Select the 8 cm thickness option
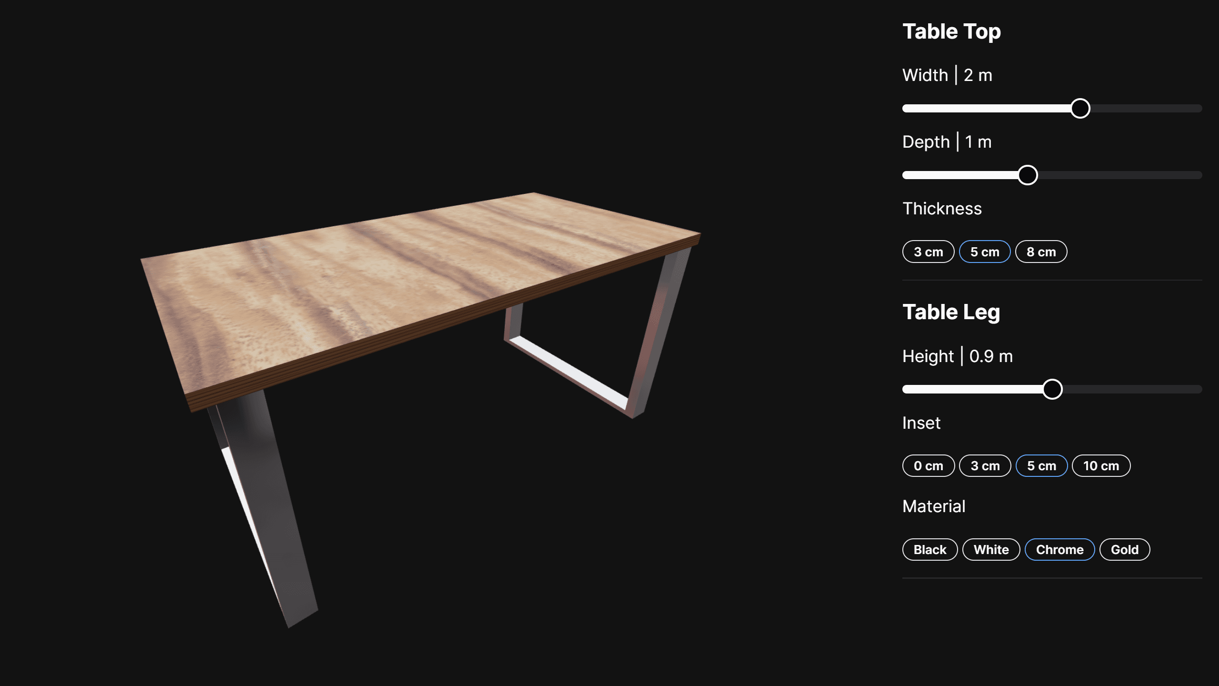Screen dimensions: 1219x686 [1040, 251]
